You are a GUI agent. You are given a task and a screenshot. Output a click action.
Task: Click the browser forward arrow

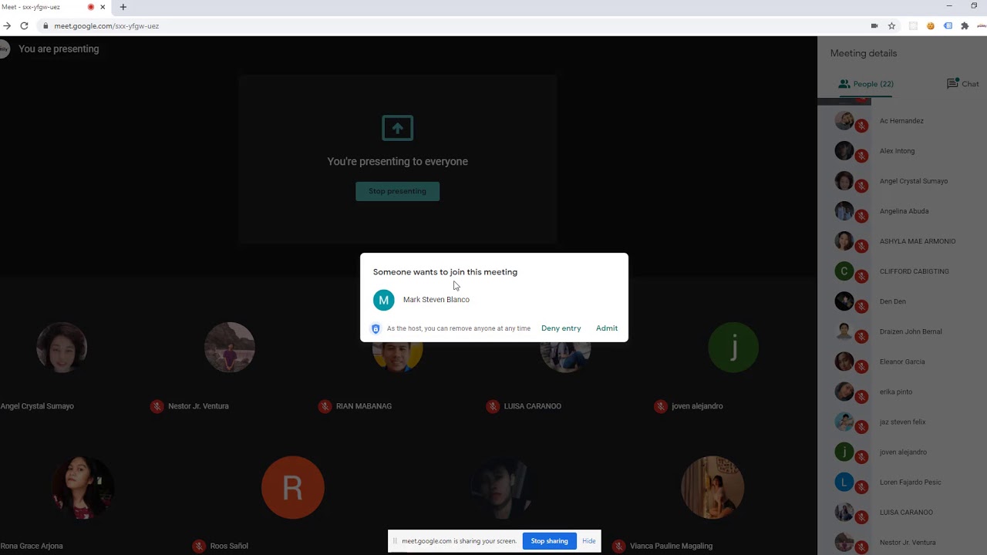pos(7,25)
